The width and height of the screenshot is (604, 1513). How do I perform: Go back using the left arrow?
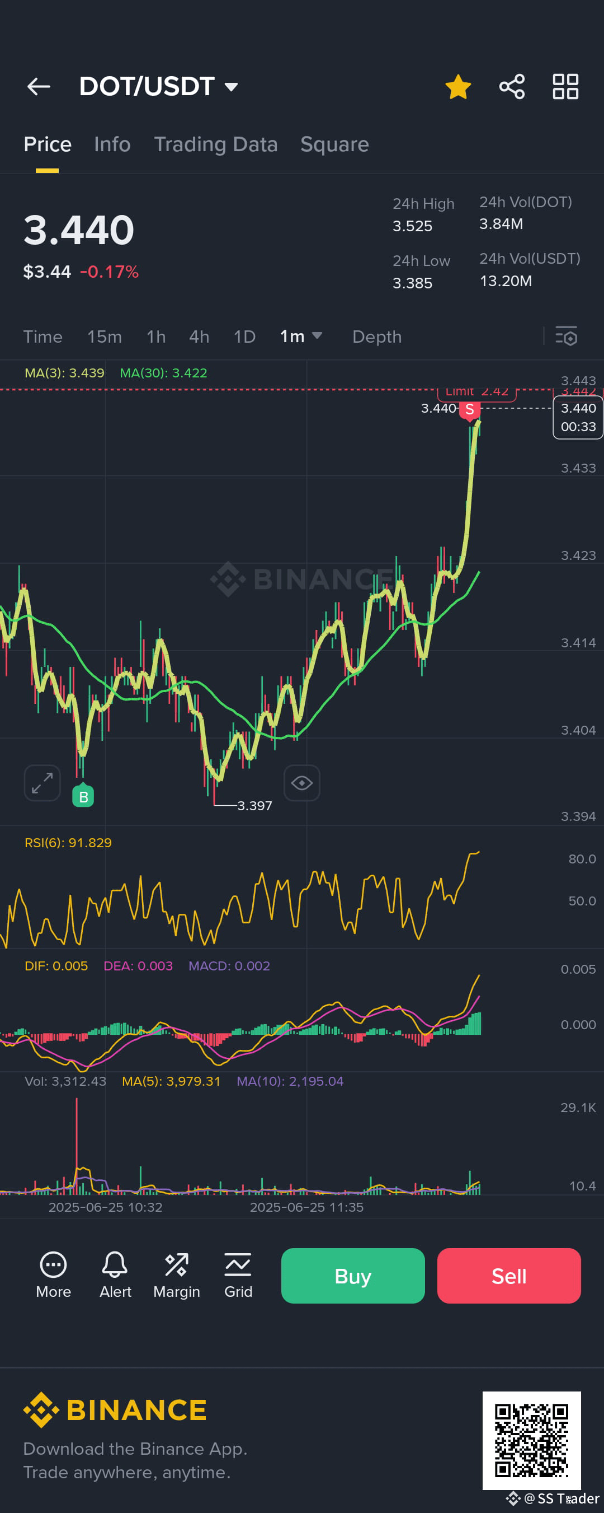point(39,87)
